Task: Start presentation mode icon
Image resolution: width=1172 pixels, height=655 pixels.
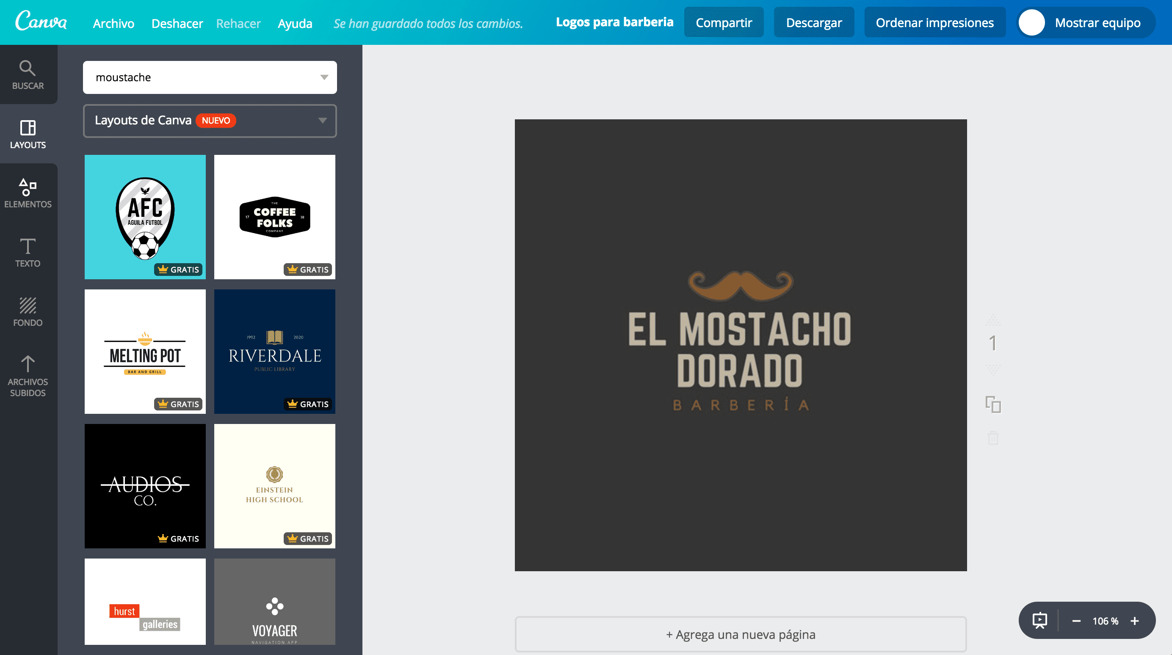Action: tap(1039, 620)
